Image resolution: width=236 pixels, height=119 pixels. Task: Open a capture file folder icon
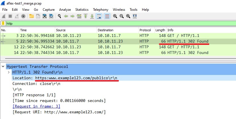pos(32,16)
